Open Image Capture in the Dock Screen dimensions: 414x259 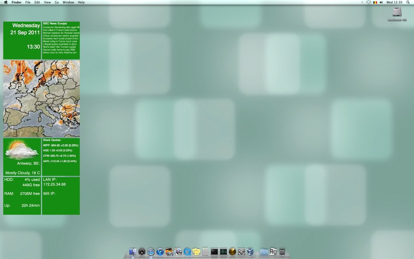169,251
